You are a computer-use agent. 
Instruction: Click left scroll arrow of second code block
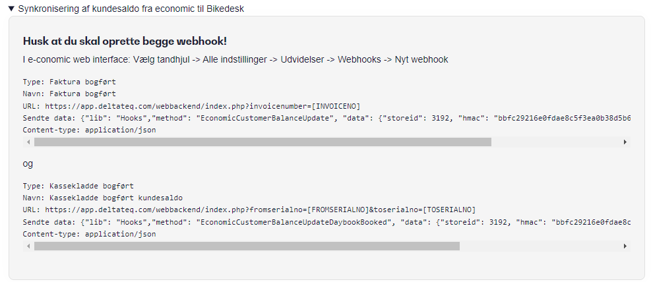tap(28, 246)
